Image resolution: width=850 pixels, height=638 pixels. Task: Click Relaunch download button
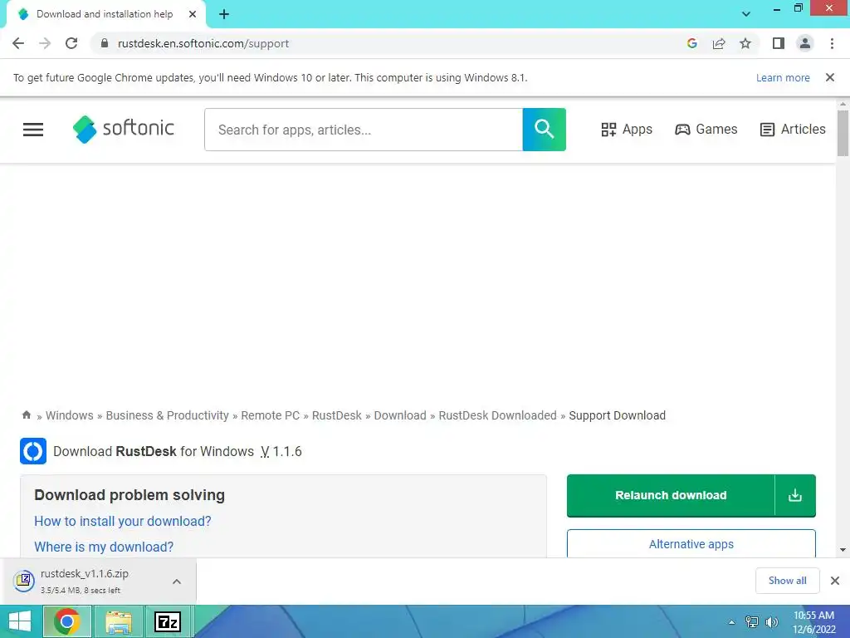(671, 495)
